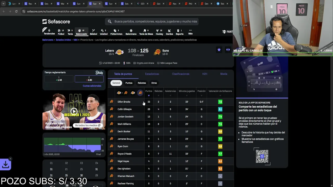Viewport: 333px width, 187px height.
Task: Sort table by Posición column
Action: [x=201, y=93]
